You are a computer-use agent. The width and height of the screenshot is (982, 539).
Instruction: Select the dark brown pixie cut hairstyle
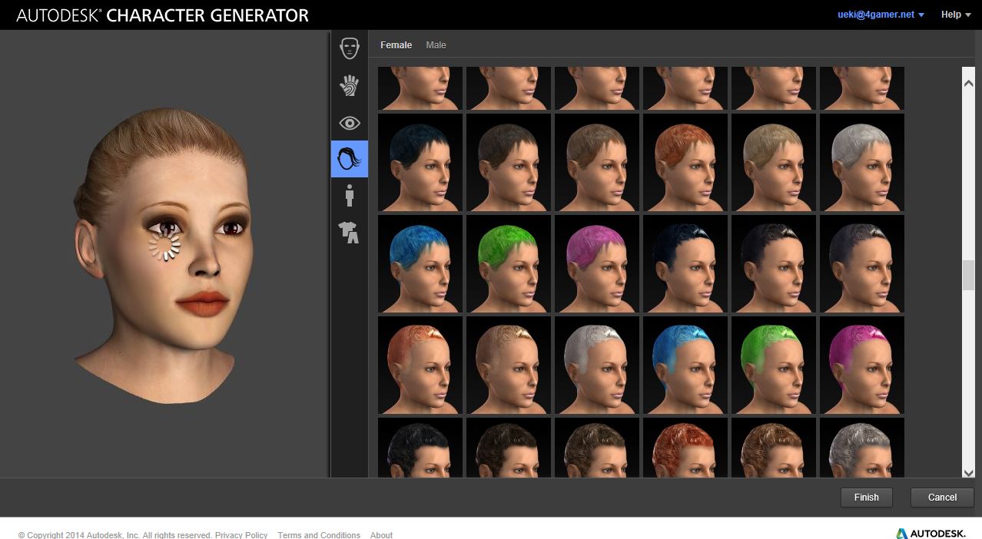[509, 163]
